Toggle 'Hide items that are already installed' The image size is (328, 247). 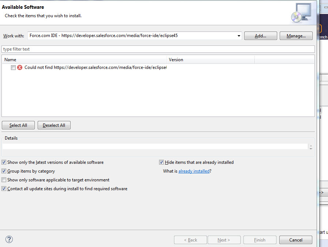click(161, 162)
